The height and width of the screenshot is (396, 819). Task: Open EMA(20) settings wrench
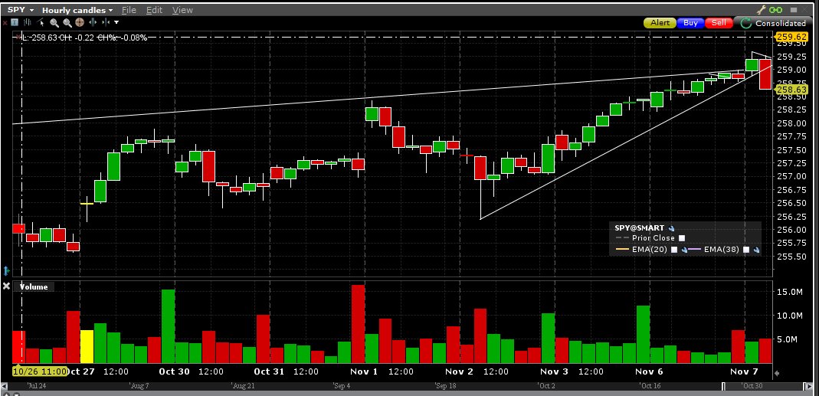click(683, 250)
